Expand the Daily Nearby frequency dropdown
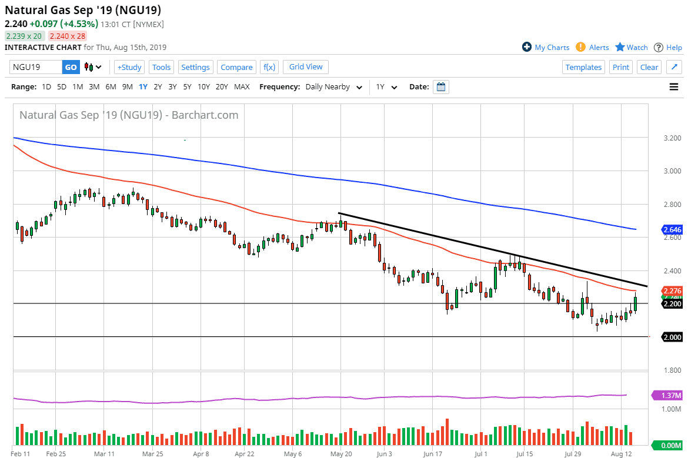 pyautogui.click(x=328, y=87)
